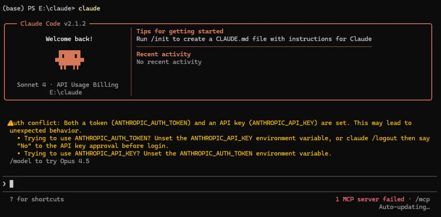Click the "? for shortcuts" hint

(37, 199)
